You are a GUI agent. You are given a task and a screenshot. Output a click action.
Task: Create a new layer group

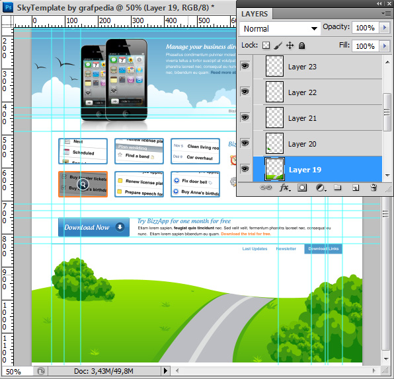tap(337, 188)
